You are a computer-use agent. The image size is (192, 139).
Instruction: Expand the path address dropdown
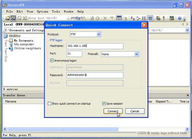187,30
